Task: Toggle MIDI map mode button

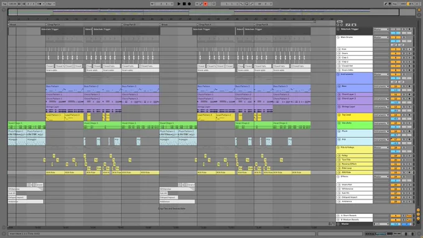Action: tap(402, 4)
